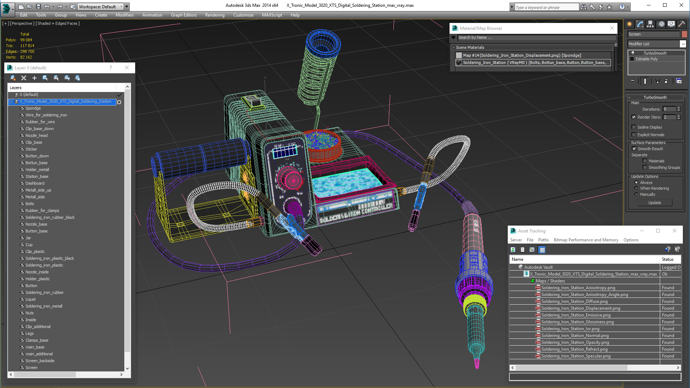The height and width of the screenshot is (388, 690).
Task: Click Refresh icon in Asset Tracking toolbar
Action: (x=513, y=250)
